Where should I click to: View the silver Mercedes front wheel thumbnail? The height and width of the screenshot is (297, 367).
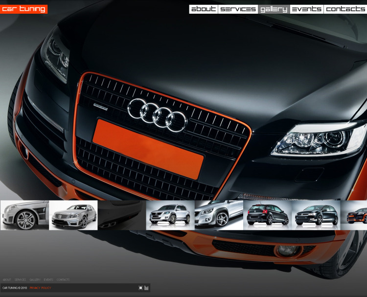24,215
